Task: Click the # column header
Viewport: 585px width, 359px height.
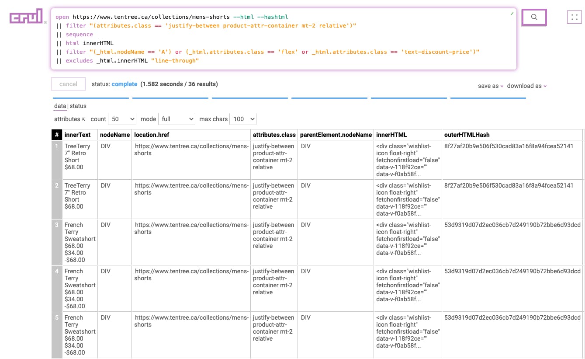Action: pyautogui.click(x=57, y=135)
